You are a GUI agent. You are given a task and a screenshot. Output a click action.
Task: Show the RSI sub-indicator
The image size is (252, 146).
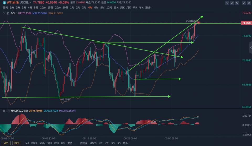[x=113, y=143]
